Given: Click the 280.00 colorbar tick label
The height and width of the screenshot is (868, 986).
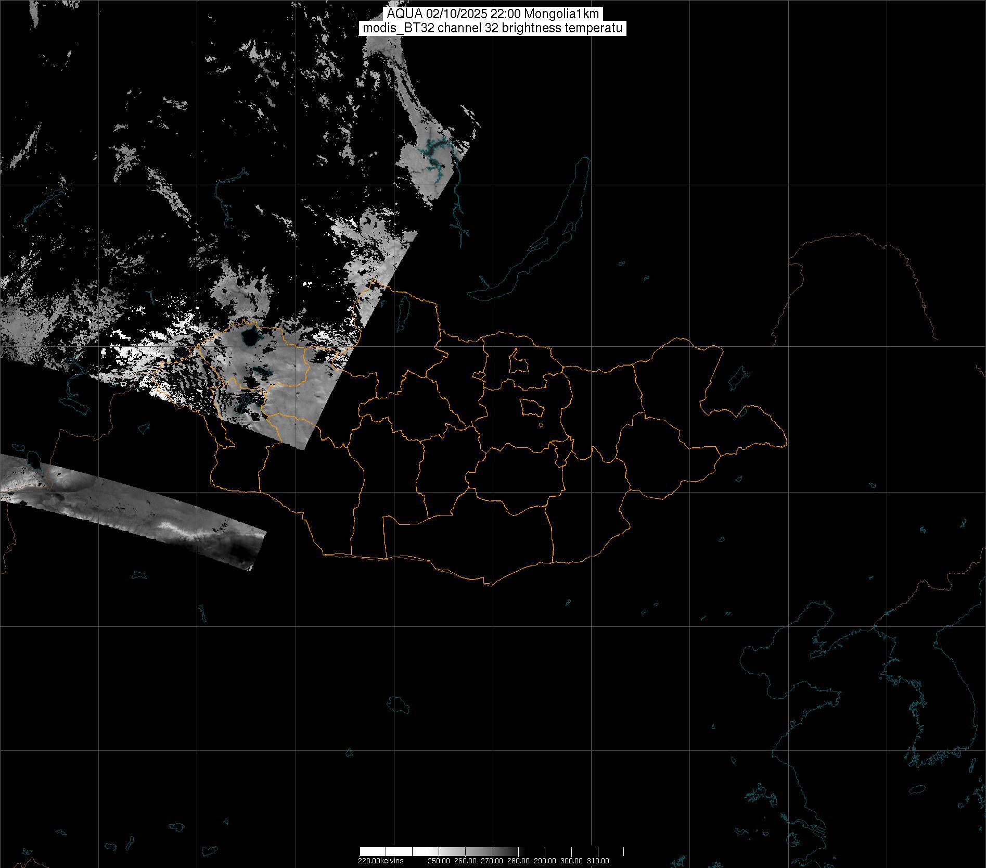Looking at the screenshot, I should pyautogui.click(x=518, y=861).
